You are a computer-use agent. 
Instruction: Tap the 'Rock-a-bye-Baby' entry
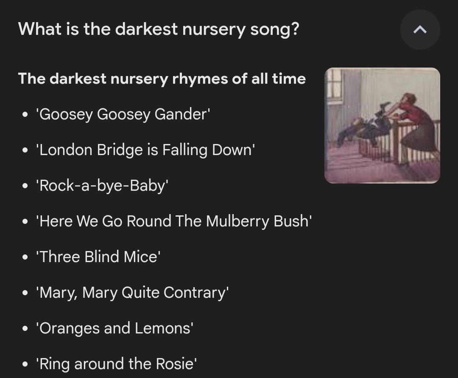click(x=102, y=186)
